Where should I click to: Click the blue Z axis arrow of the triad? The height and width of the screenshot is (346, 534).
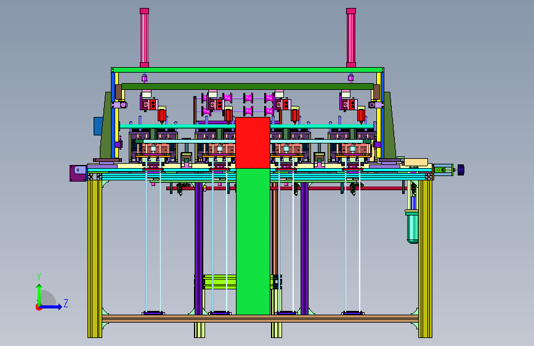coord(51,307)
